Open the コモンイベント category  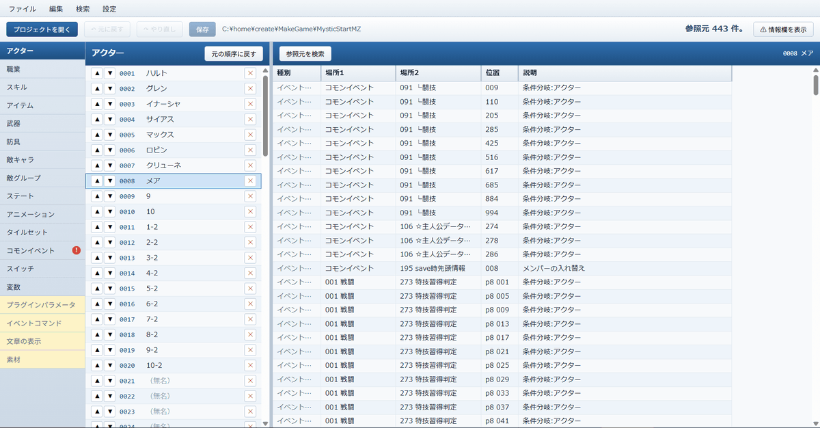[42, 250]
